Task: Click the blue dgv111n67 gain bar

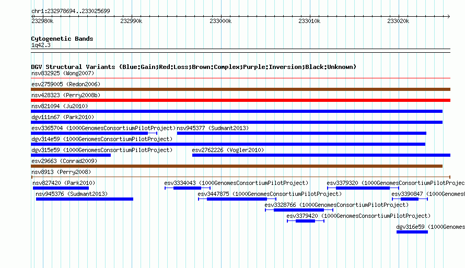Action: 237,122
